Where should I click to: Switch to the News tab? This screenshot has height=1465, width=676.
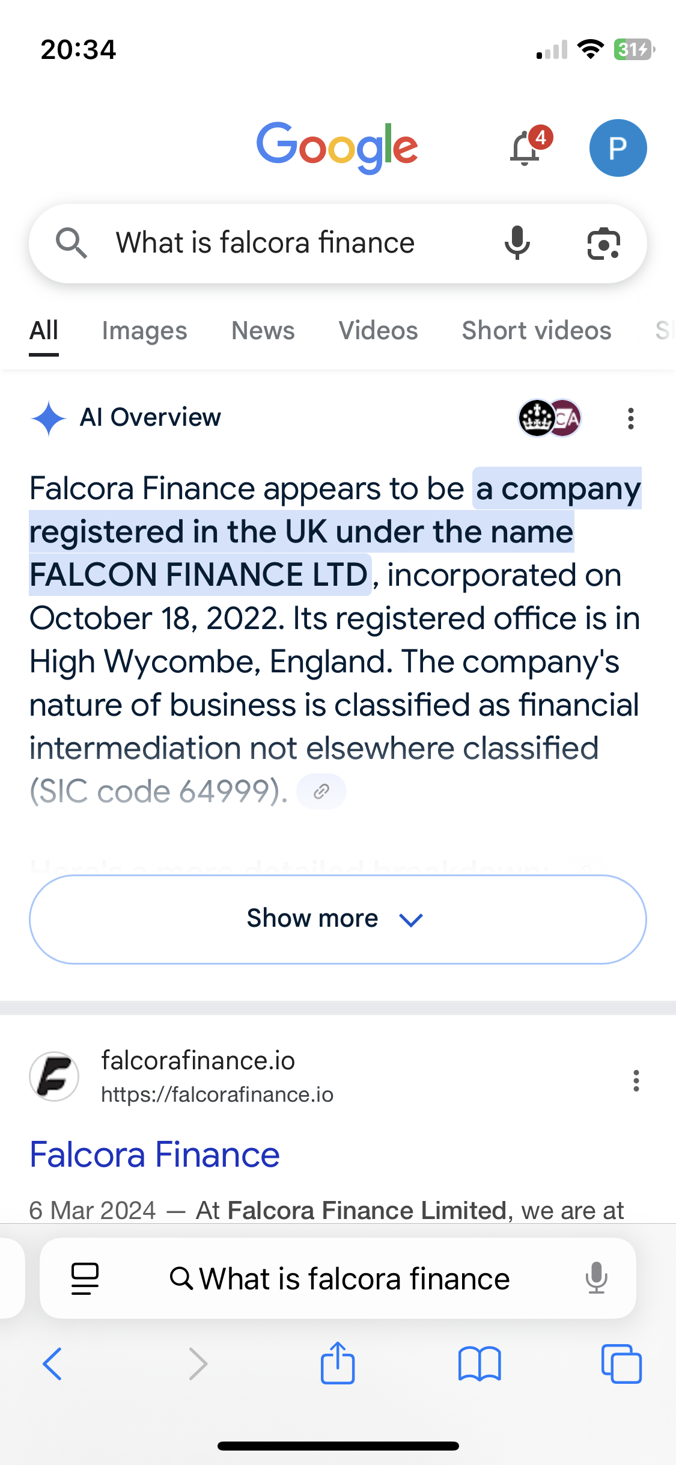click(263, 331)
